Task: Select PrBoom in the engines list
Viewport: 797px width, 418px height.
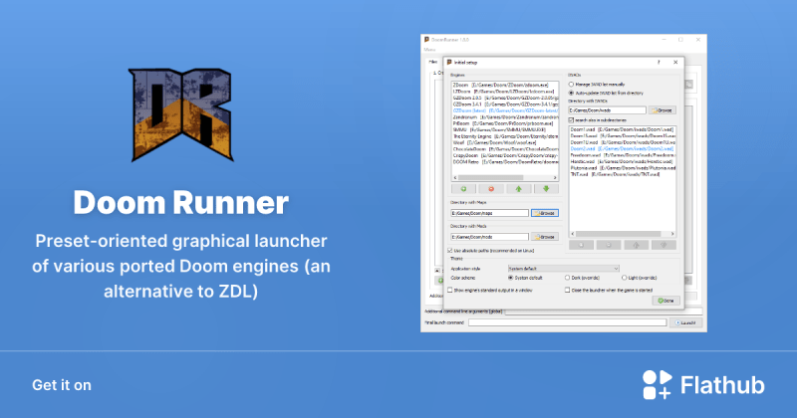Action: tap(503, 123)
